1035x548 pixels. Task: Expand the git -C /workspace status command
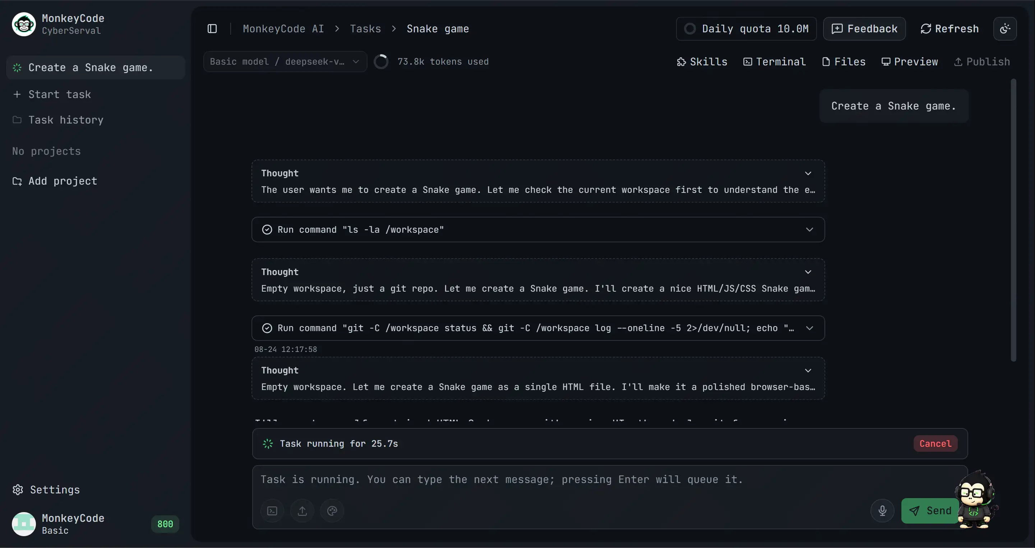coord(538,328)
